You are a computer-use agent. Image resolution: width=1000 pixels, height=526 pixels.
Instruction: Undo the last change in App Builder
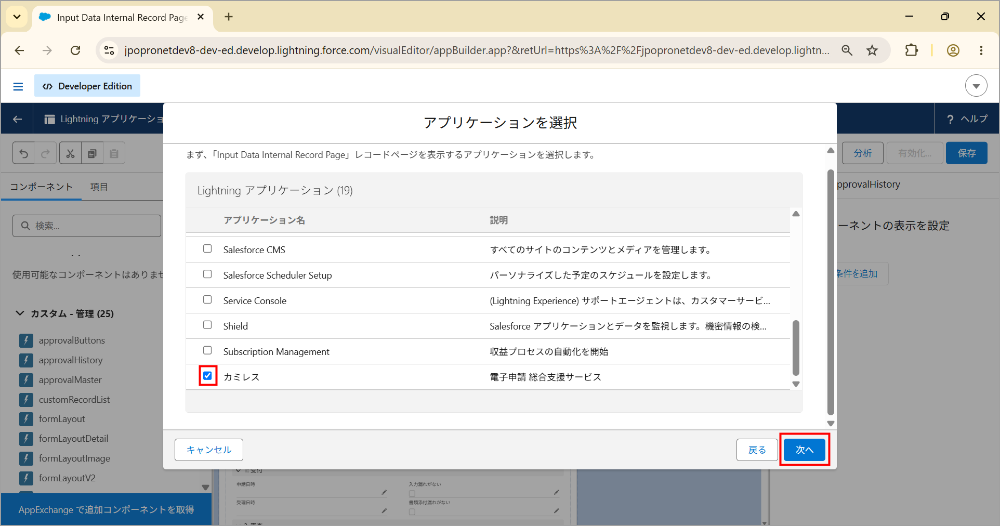[24, 153]
